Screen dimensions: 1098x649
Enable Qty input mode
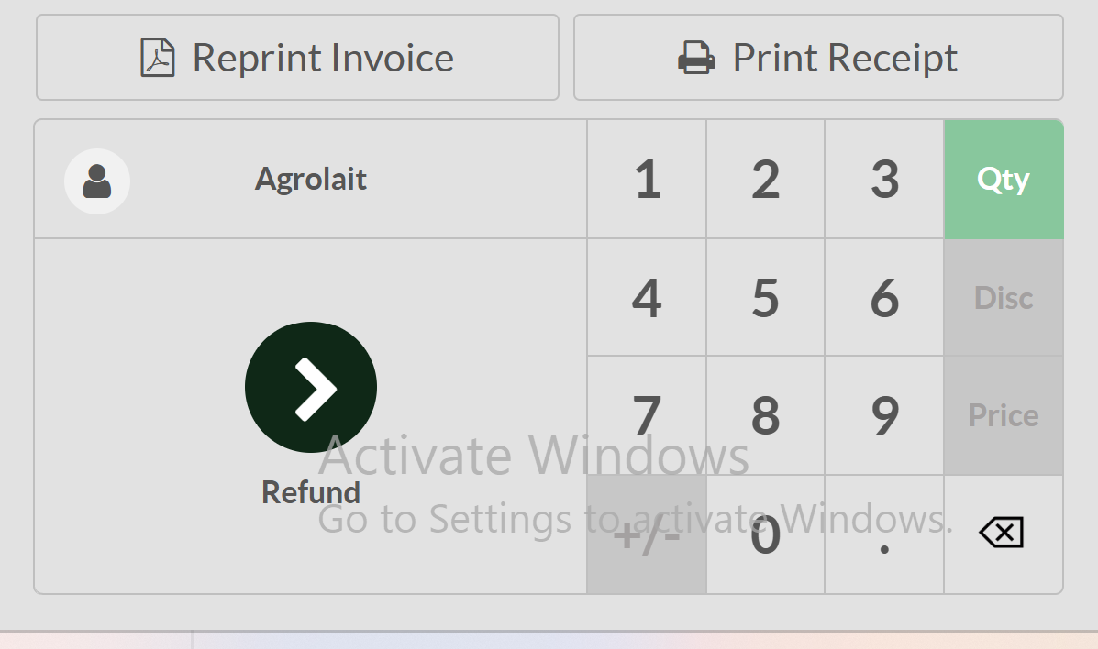pos(1004,180)
